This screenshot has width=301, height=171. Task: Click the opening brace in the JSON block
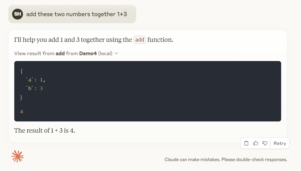[x=21, y=71]
